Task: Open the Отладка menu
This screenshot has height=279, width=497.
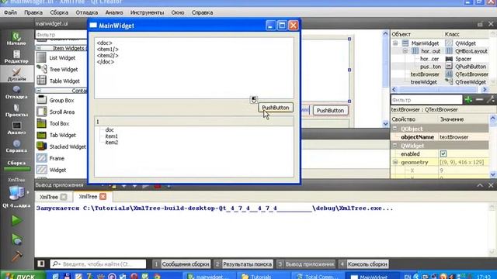Action: pos(86,12)
